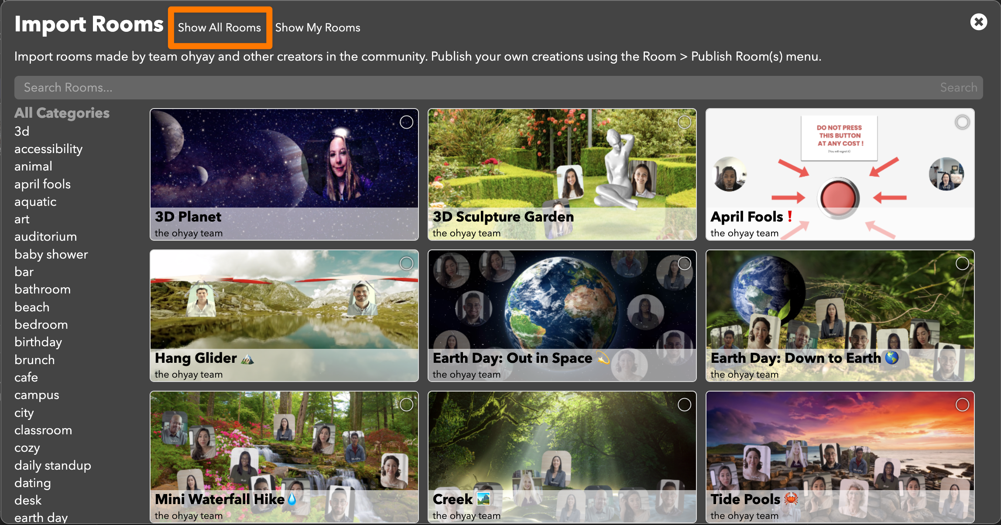Filter by the daily standup category

[52, 465]
